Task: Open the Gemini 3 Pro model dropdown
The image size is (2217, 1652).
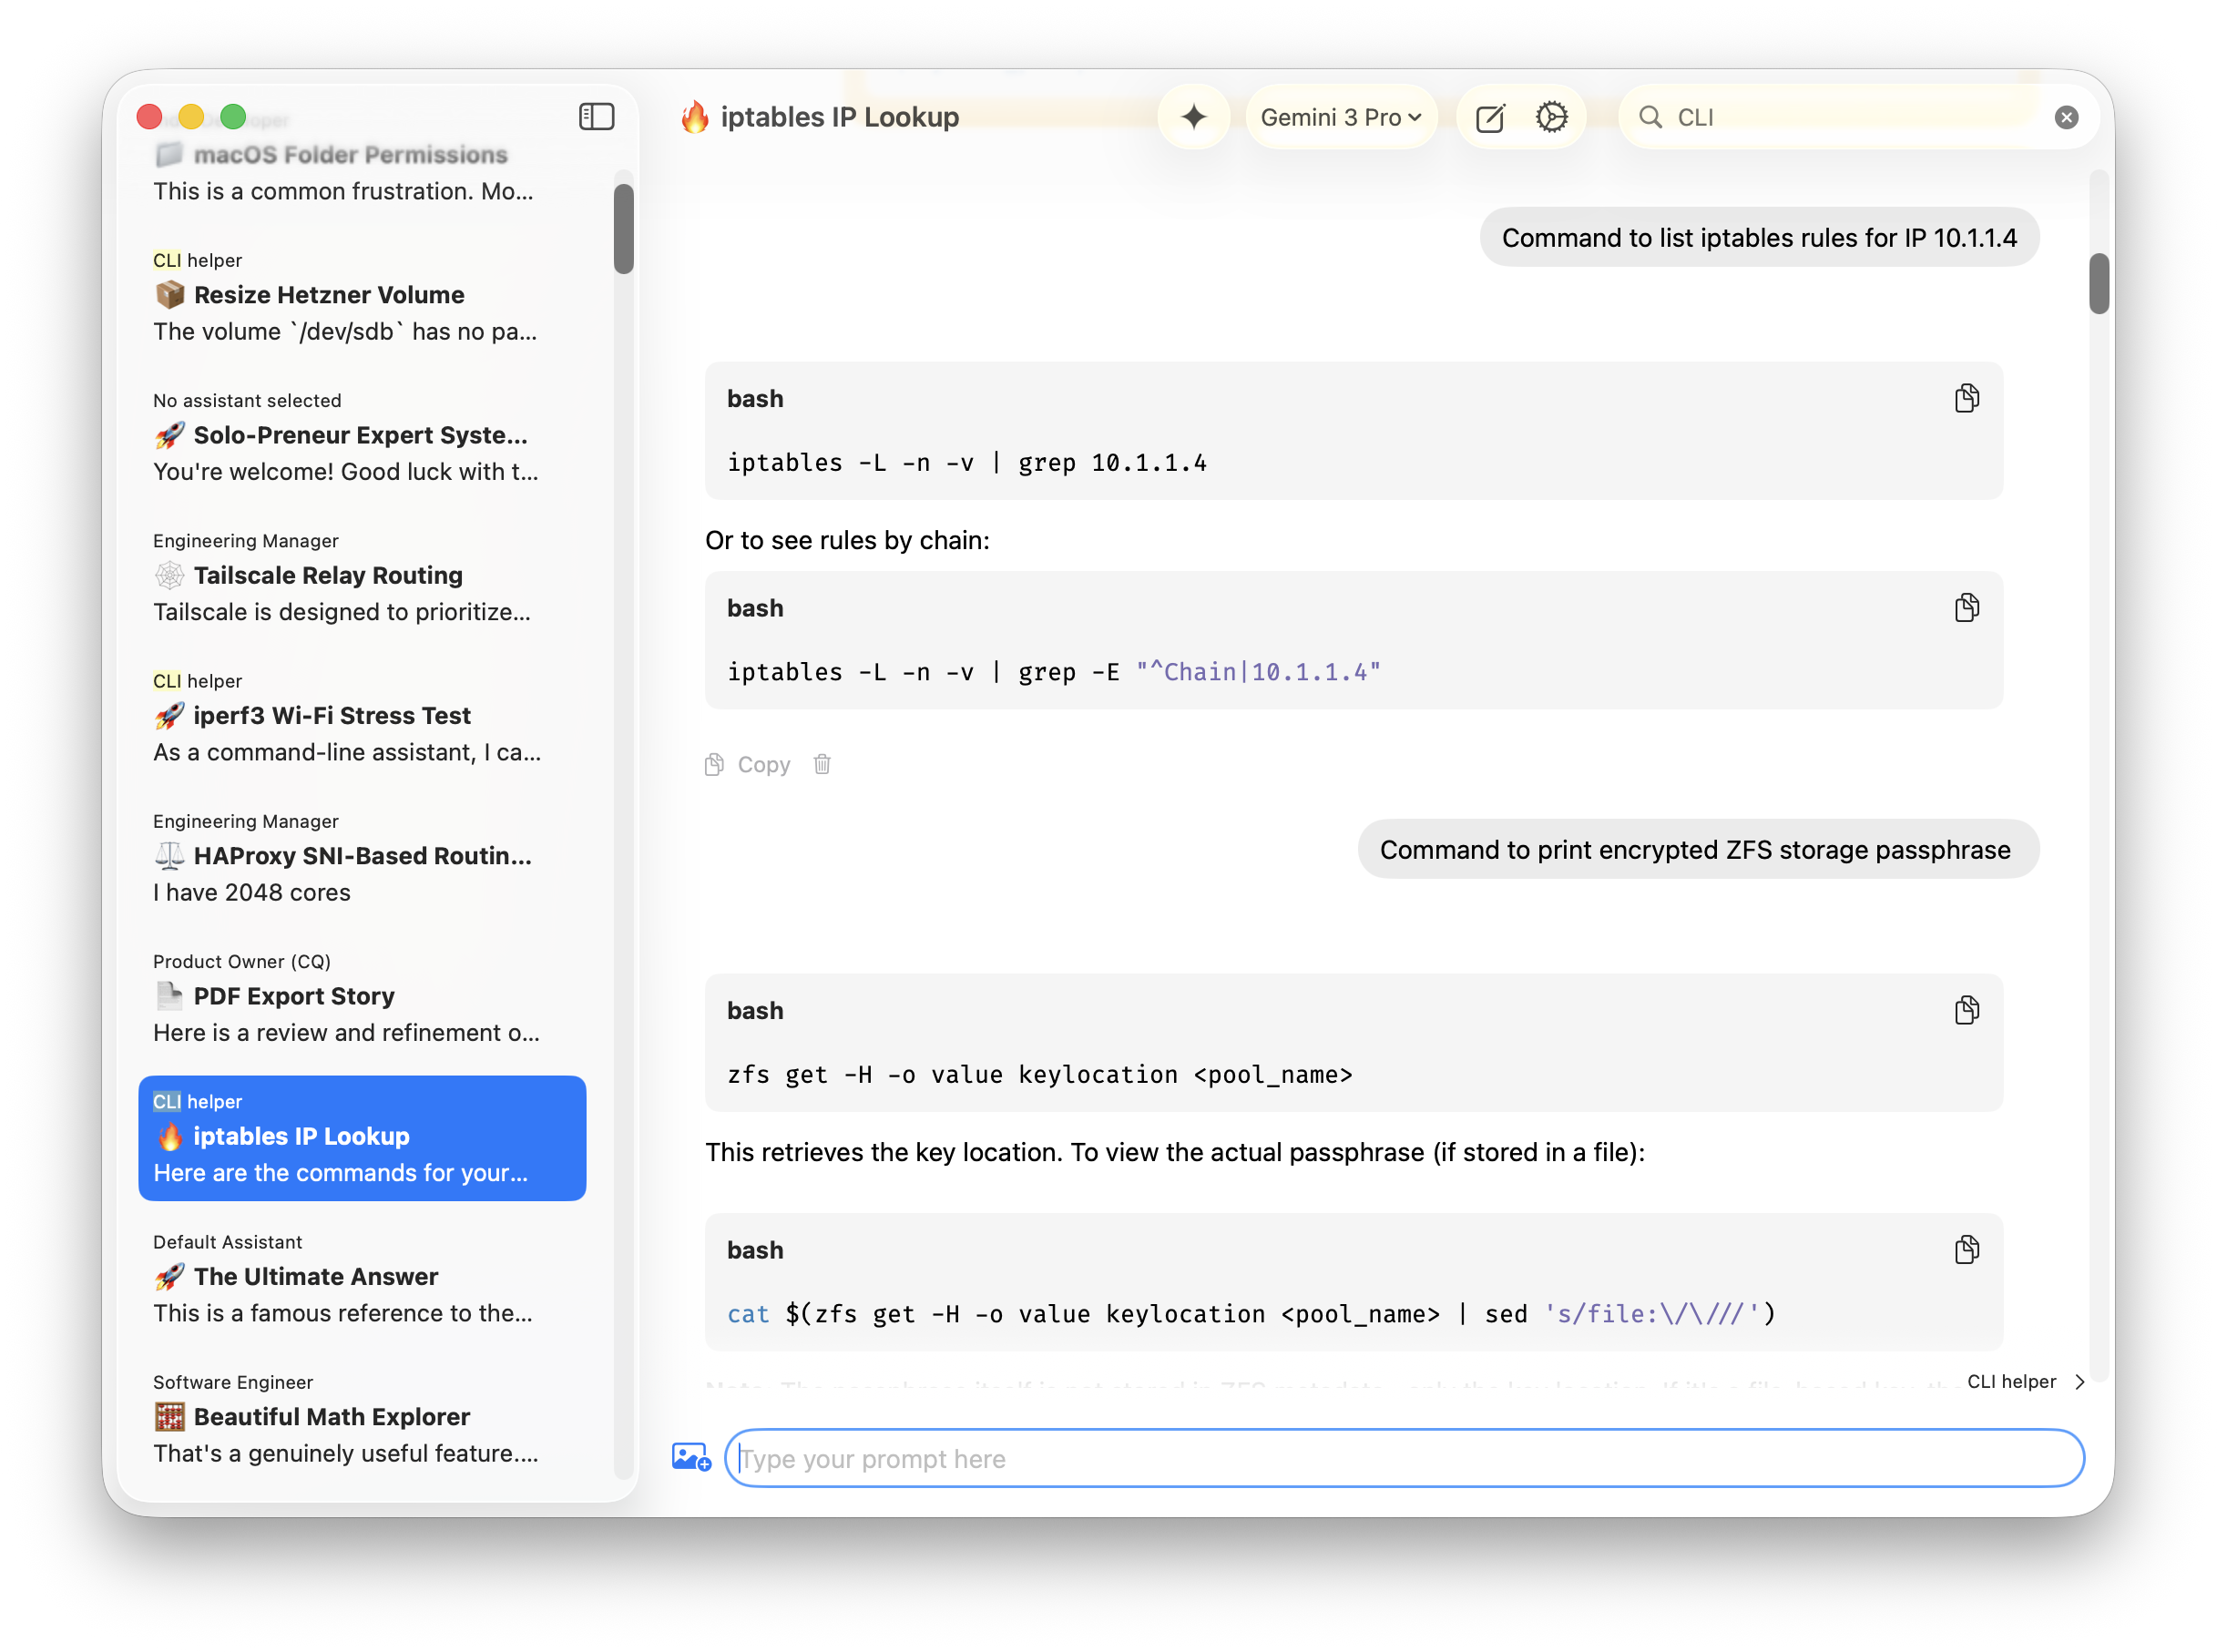Action: 1341,117
